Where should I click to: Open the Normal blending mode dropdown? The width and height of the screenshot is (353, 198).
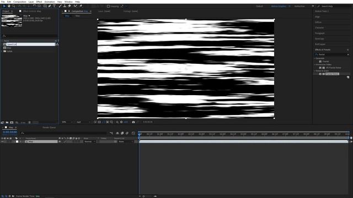tap(89, 142)
